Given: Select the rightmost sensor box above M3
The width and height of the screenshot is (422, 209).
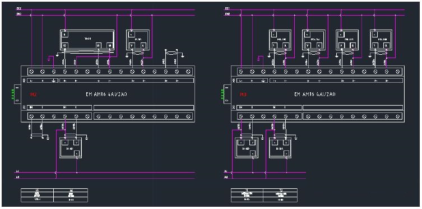Looking at the screenshot, I should [381, 40].
